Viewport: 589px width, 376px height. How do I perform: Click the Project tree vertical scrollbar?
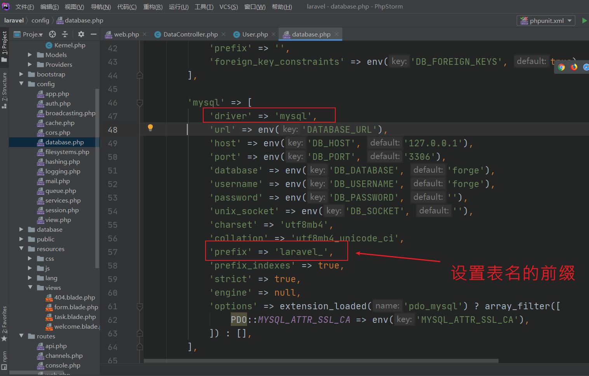97,178
